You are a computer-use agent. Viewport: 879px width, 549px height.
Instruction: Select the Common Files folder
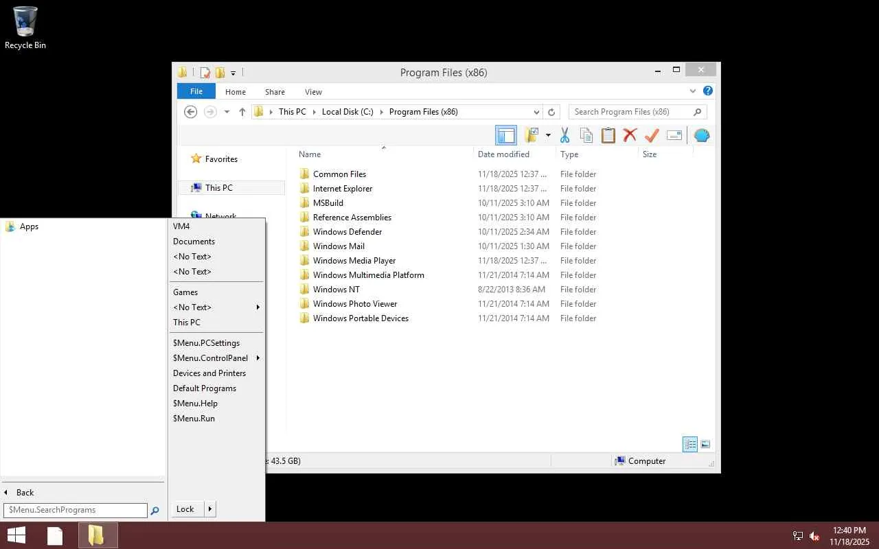[339, 174]
